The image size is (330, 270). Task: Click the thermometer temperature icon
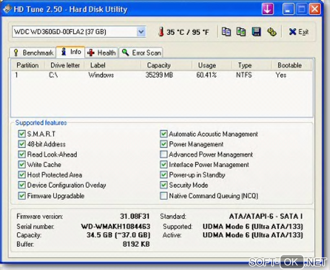point(161,32)
